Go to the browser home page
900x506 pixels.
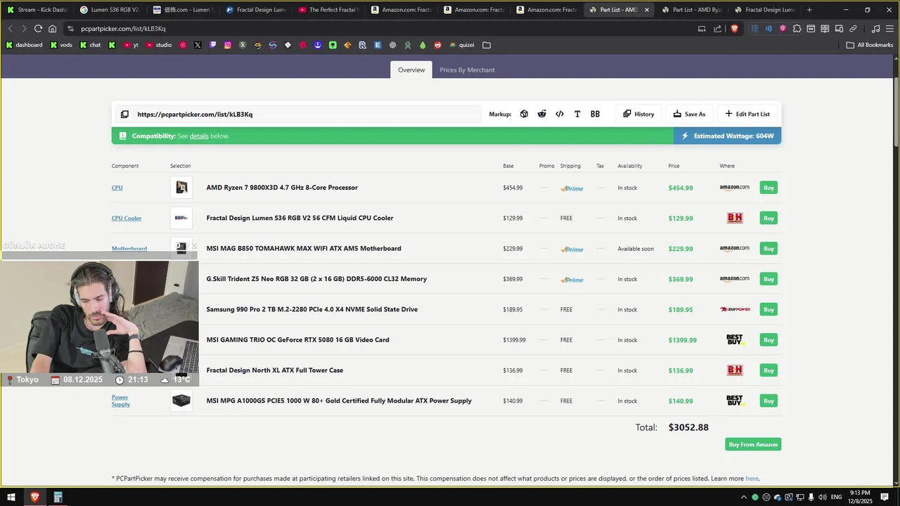pos(53,29)
